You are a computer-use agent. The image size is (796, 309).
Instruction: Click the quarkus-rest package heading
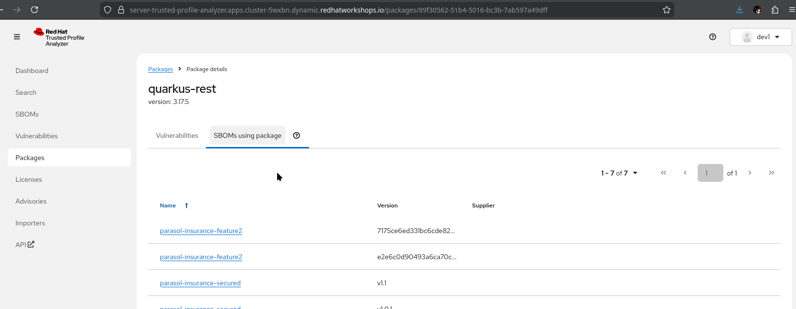[x=182, y=89]
